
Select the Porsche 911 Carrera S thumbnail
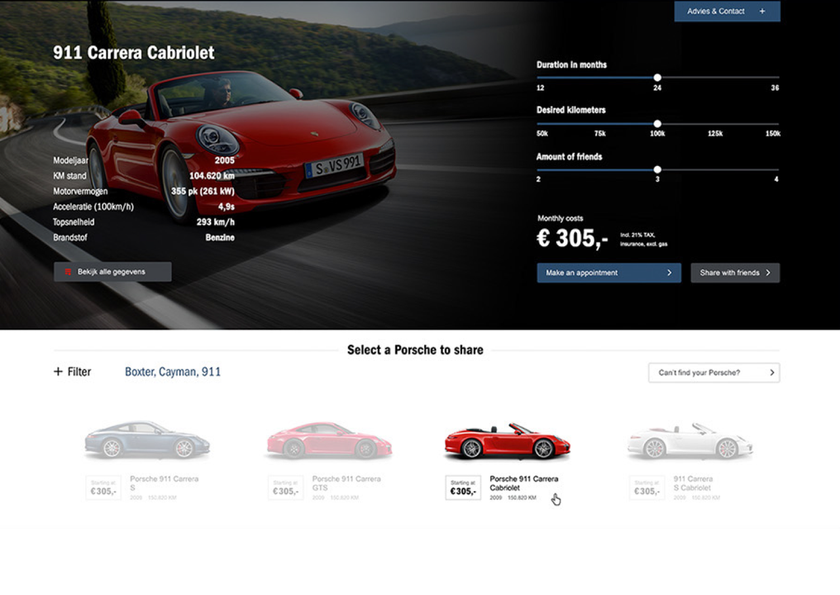pos(147,440)
